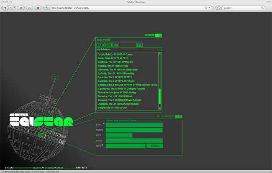Click the playlist scrollbar down arrow
272x173 pixels.
pyautogui.click(x=159, y=108)
